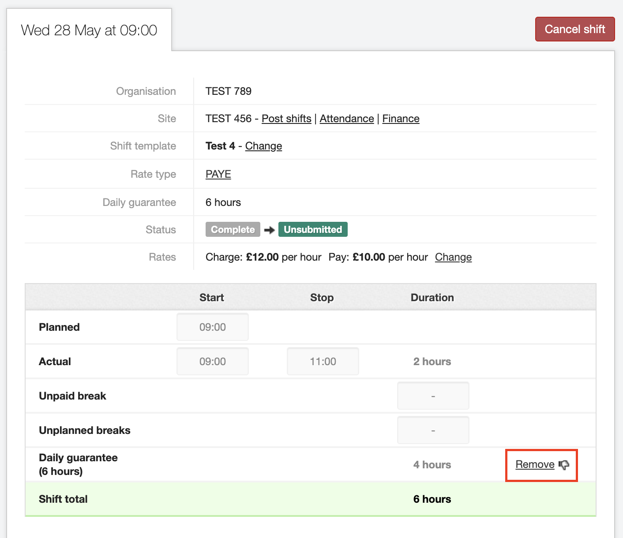Click the Unpaid break duration field
Screen dimensions: 623x538
click(433, 396)
